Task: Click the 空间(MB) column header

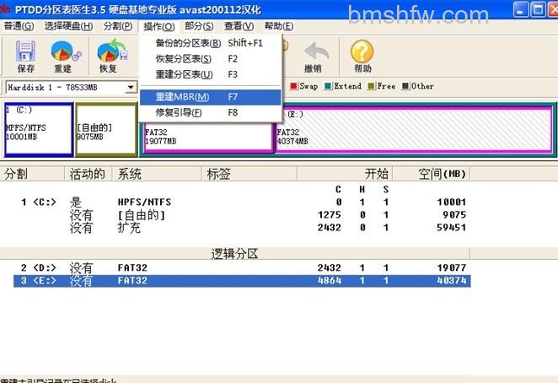Action: pos(432,174)
